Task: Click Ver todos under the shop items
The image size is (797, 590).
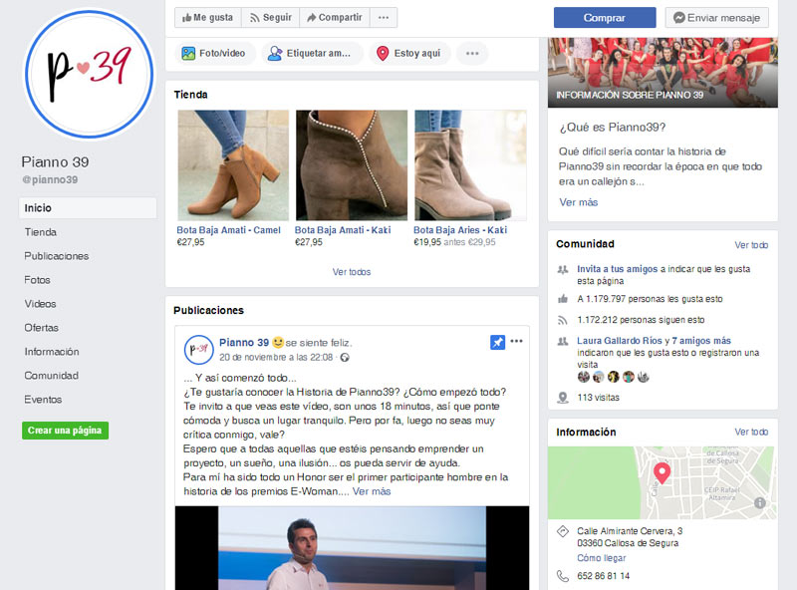Action: [x=352, y=272]
